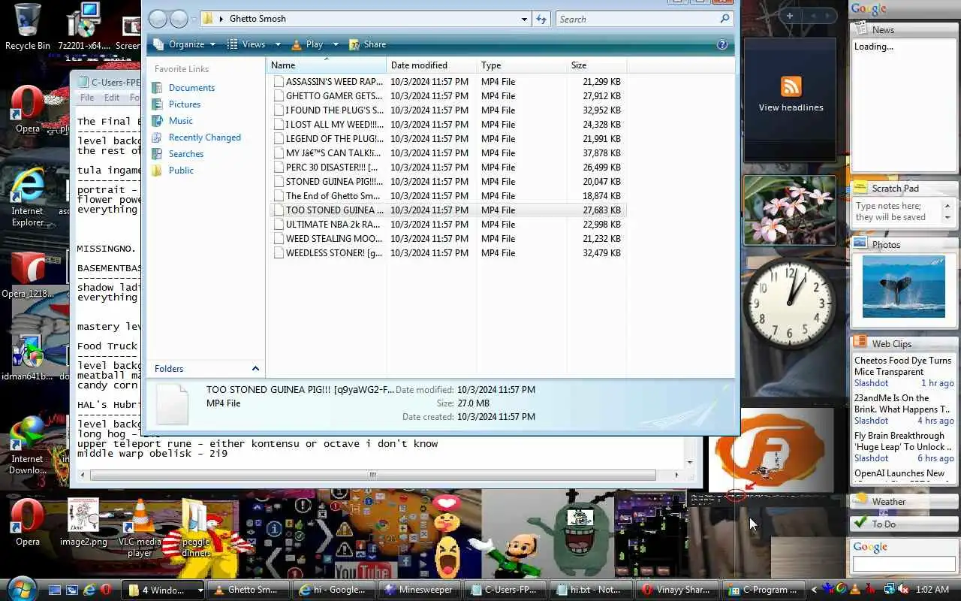Sort files by Name column header
This screenshot has height=601, width=961.
[x=327, y=65]
